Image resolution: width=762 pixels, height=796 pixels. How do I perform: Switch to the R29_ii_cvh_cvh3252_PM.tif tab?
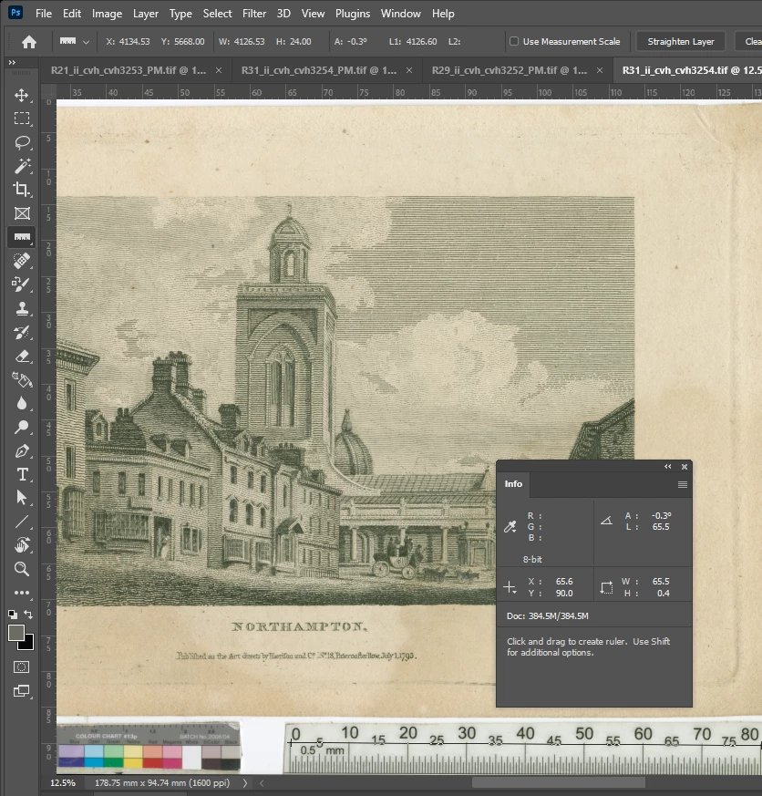coord(509,70)
